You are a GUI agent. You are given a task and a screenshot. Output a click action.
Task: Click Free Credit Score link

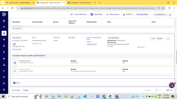pyautogui.click(x=79, y=15)
